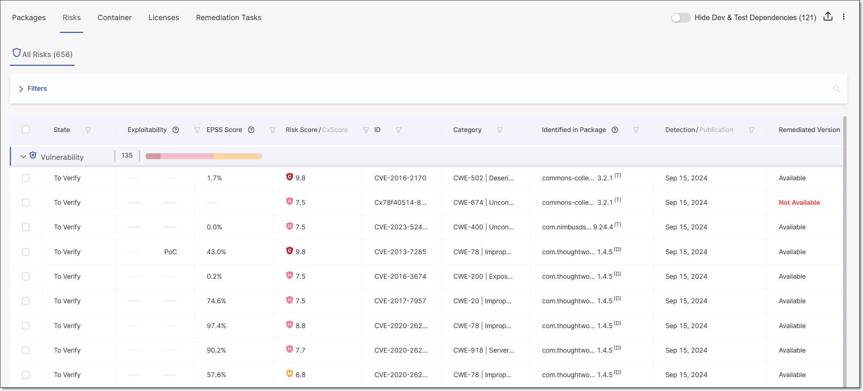Screen dimensions: 863x391
Task: Click the Identified in Package help icon
Action: pyautogui.click(x=615, y=130)
